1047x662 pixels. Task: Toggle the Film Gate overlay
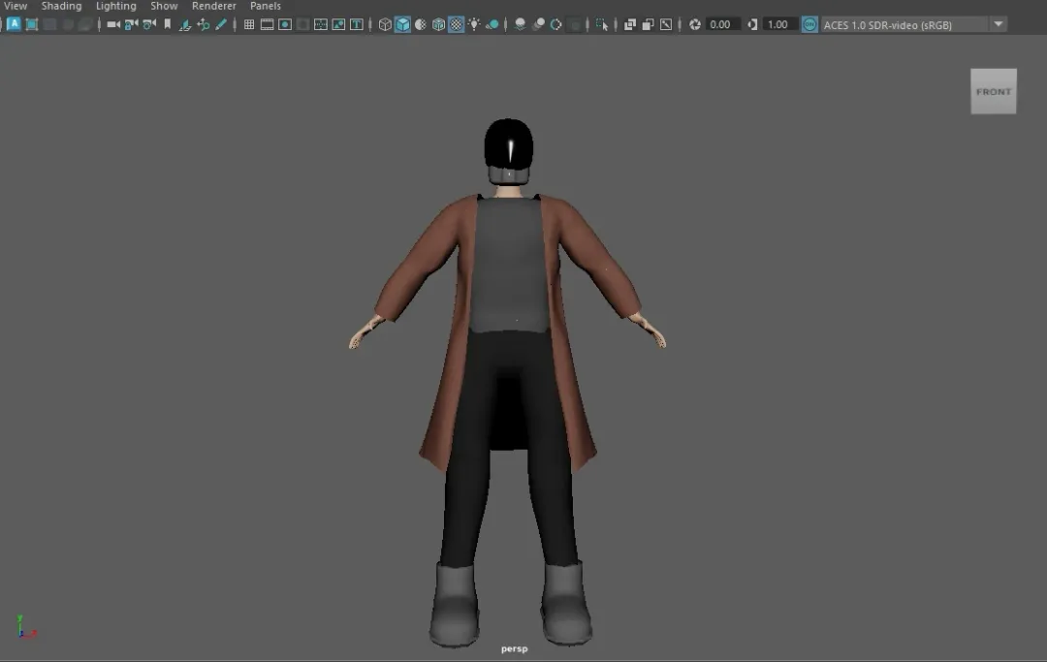point(268,24)
